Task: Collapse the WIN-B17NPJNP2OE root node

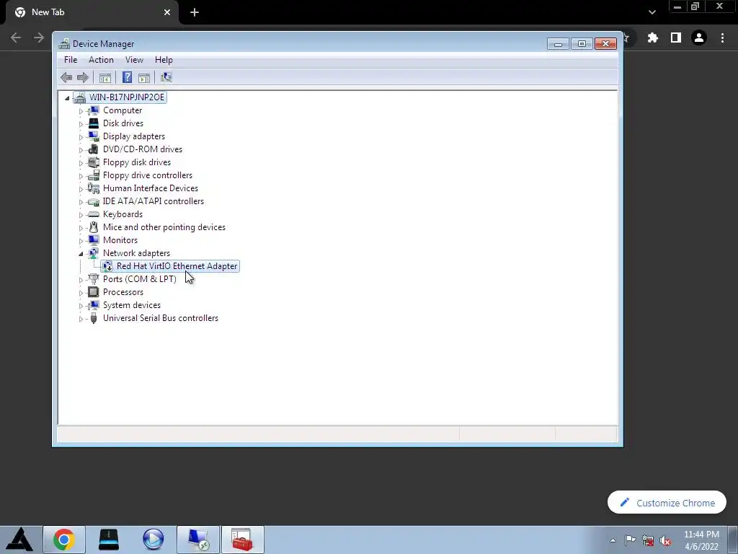Action: point(67,98)
